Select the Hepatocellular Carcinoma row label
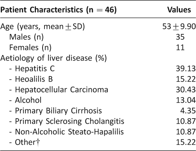 pyautogui.click(x=59, y=90)
